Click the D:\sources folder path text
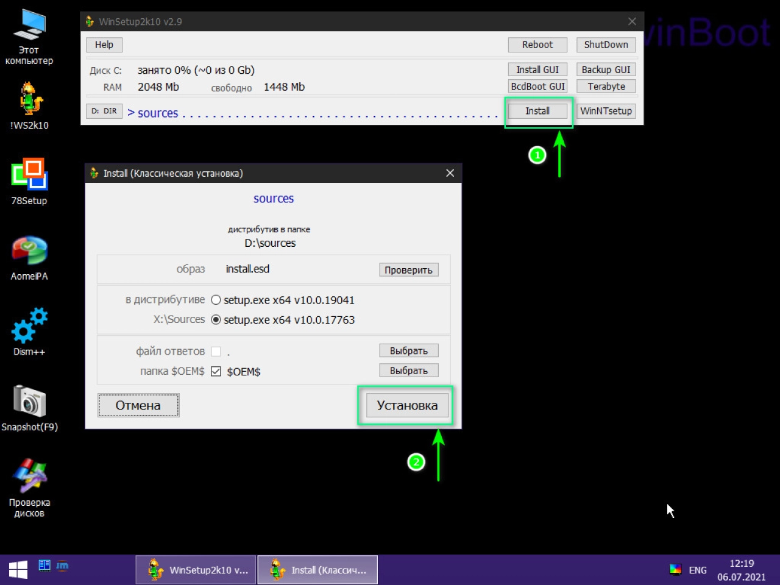 (x=270, y=243)
